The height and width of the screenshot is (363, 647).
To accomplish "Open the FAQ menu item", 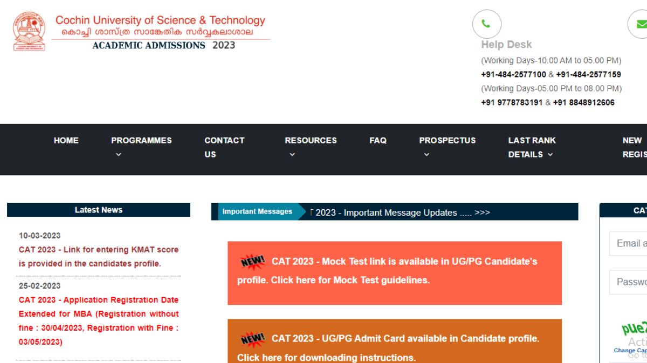I will coord(378,140).
